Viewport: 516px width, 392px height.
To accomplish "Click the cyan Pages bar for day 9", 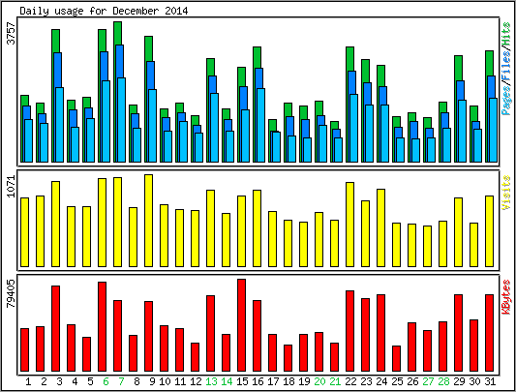I will click(x=152, y=126).
